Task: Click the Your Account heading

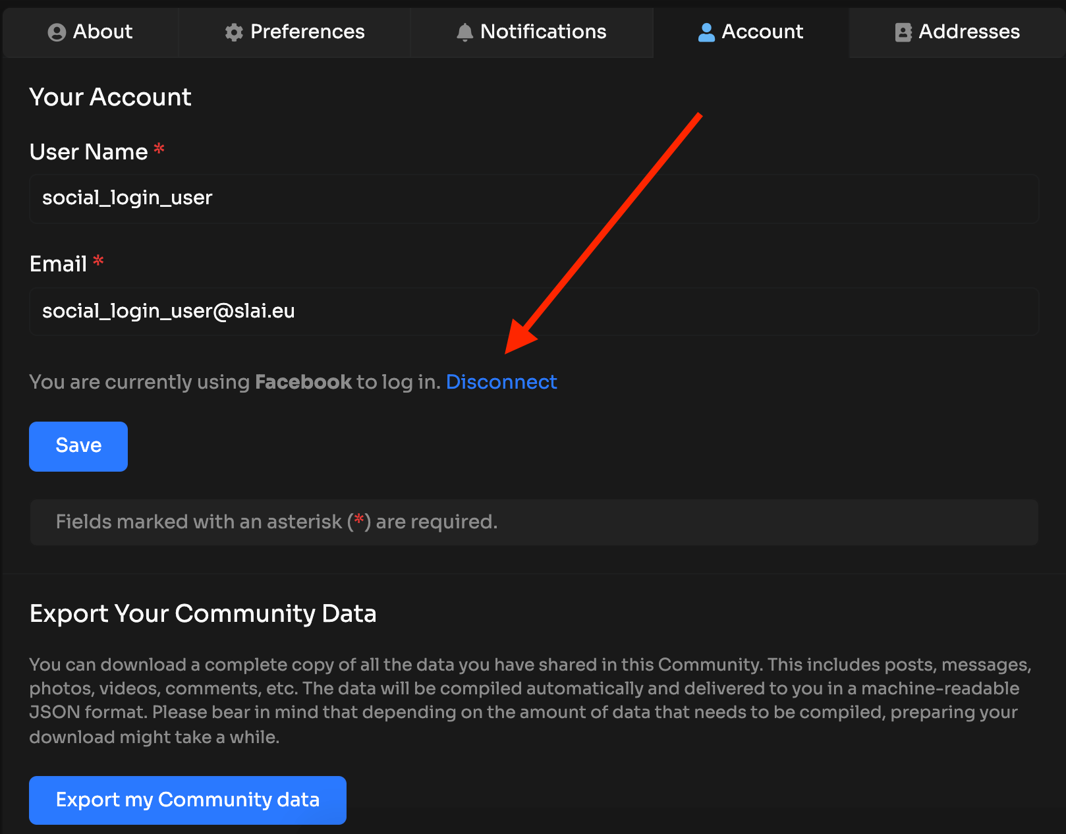Action: pyautogui.click(x=110, y=97)
